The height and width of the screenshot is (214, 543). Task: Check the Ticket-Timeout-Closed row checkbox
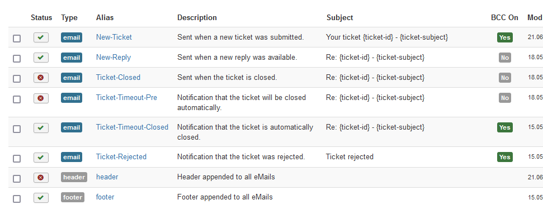tap(17, 129)
